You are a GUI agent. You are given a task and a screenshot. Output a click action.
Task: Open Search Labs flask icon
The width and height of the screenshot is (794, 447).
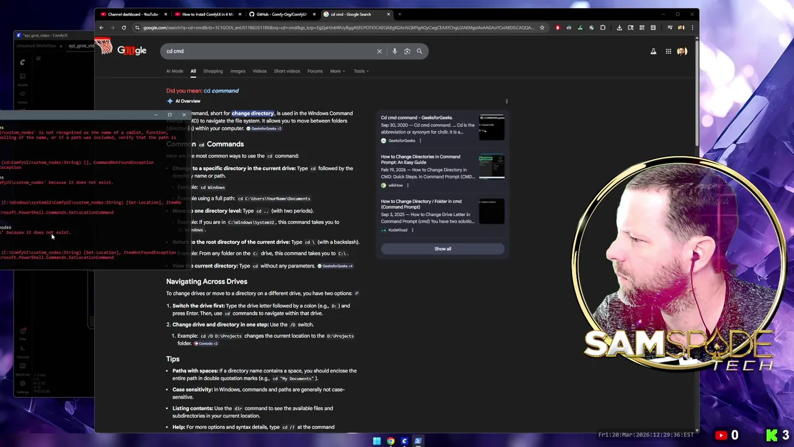pyautogui.click(x=653, y=51)
